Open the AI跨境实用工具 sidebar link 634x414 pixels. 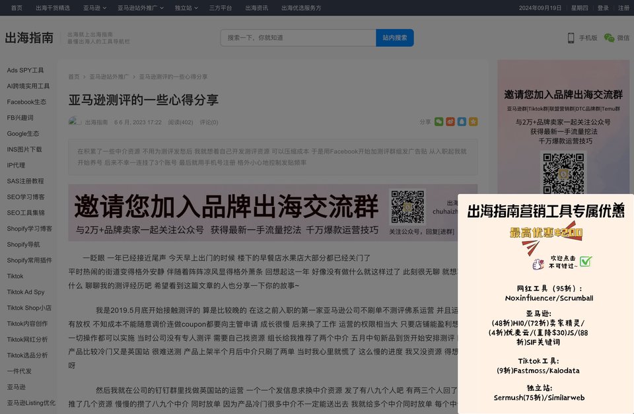[28, 86]
